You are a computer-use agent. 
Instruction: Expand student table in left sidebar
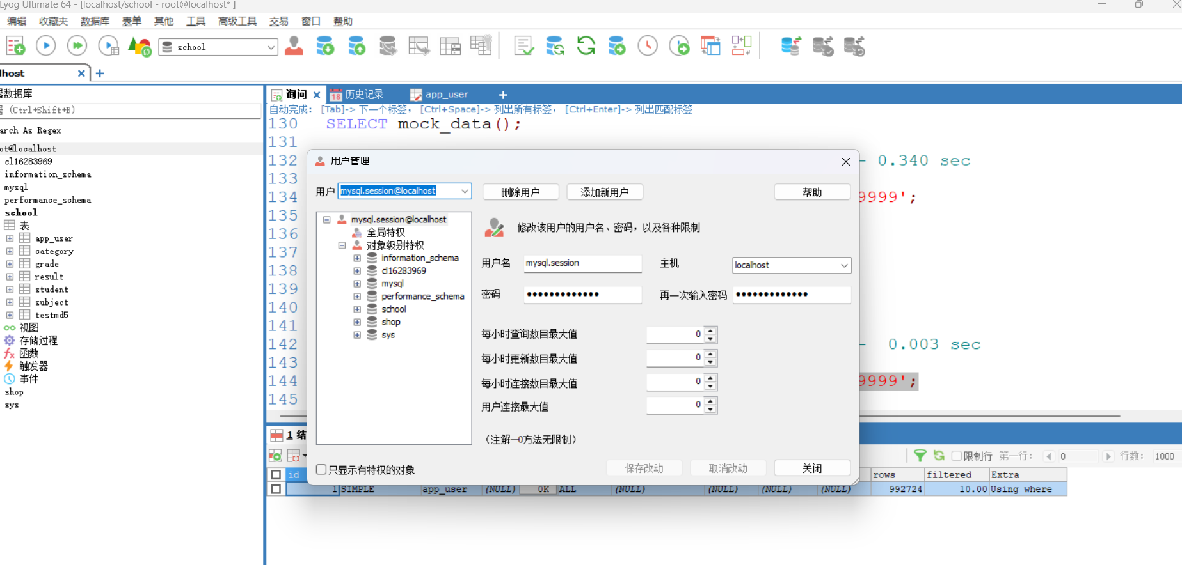(x=10, y=290)
